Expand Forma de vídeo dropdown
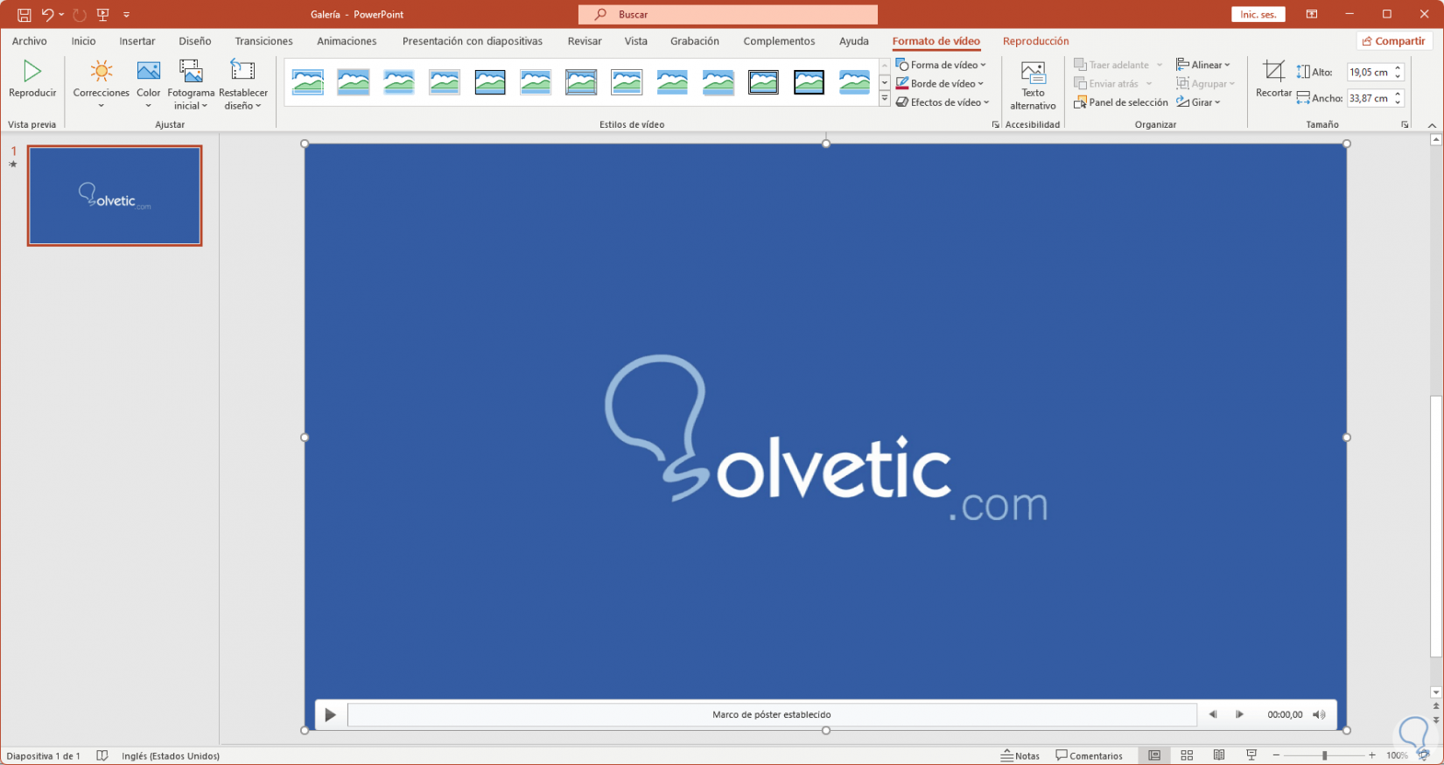The image size is (1444, 765). [x=941, y=65]
